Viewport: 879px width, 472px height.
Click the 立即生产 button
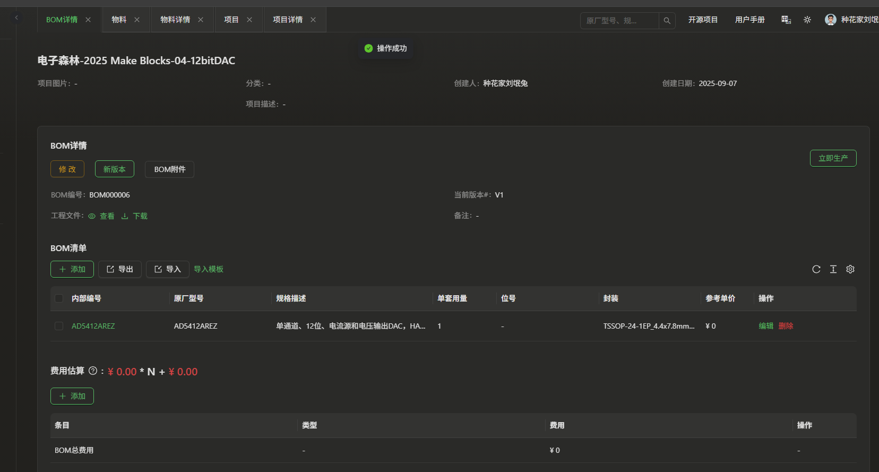pos(833,158)
